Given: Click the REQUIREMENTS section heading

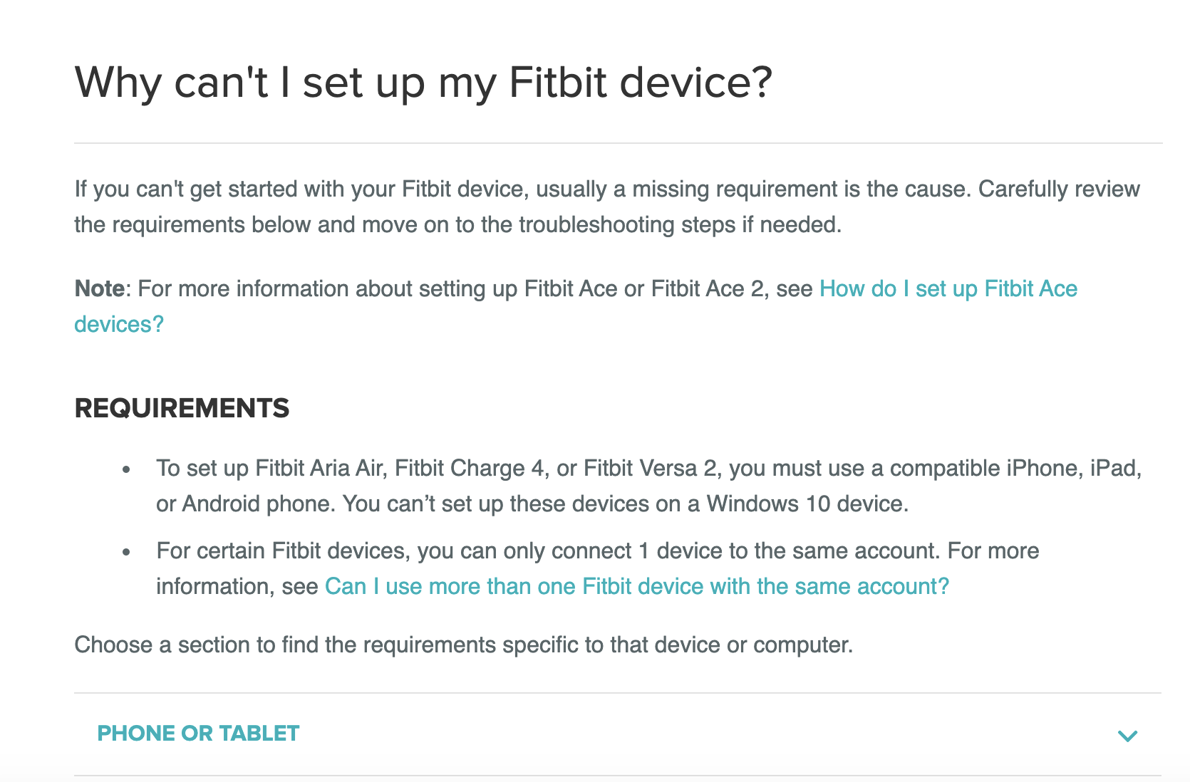Looking at the screenshot, I should click(x=182, y=408).
